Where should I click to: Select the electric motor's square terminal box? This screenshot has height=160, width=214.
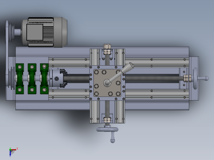click(35, 32)
